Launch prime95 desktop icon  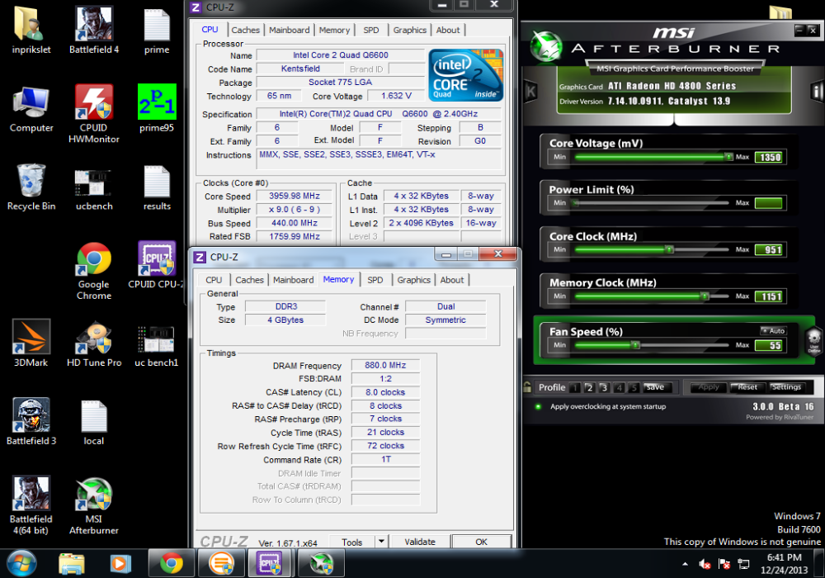point(157,108)
